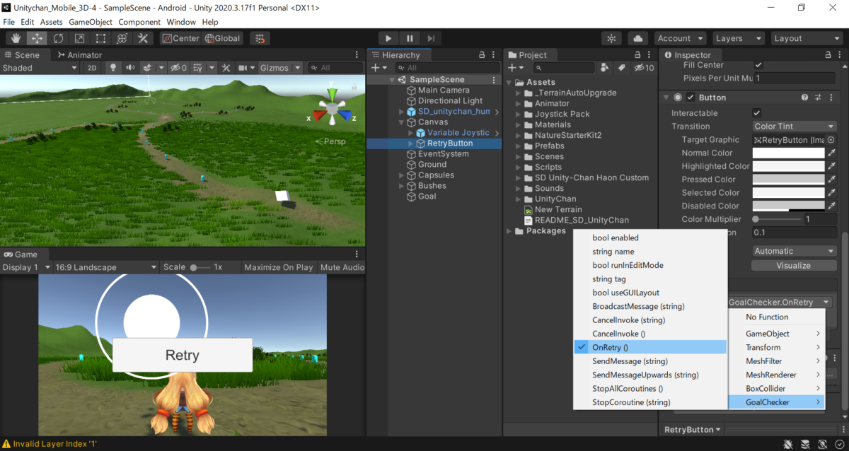Select the Transform tool in the toolbar
The height and width of the screenshot is (451, 849).
122,38
